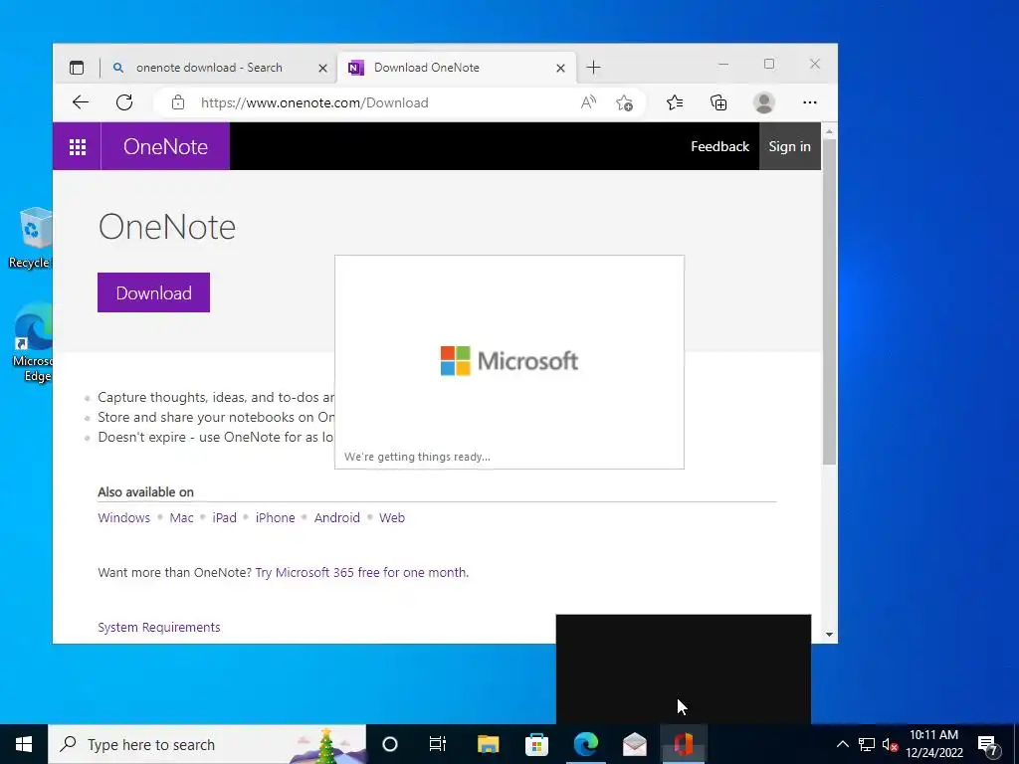
Task: Open the OneNote app launcher grid
Action: click(78, 147)
